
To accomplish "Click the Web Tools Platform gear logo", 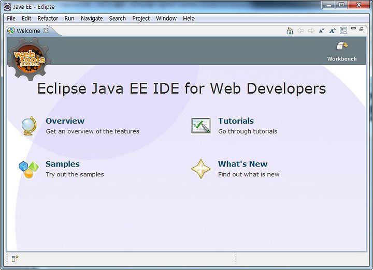I will pyautogui.click(x=29, y=58).
